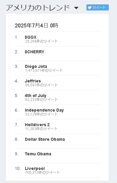Click the 1,473,871件のツイート count
Viewport: 117px width, 183px height.
click(44, 71)
